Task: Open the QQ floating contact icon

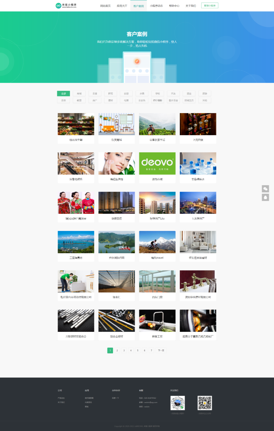Action: [265, 197]
